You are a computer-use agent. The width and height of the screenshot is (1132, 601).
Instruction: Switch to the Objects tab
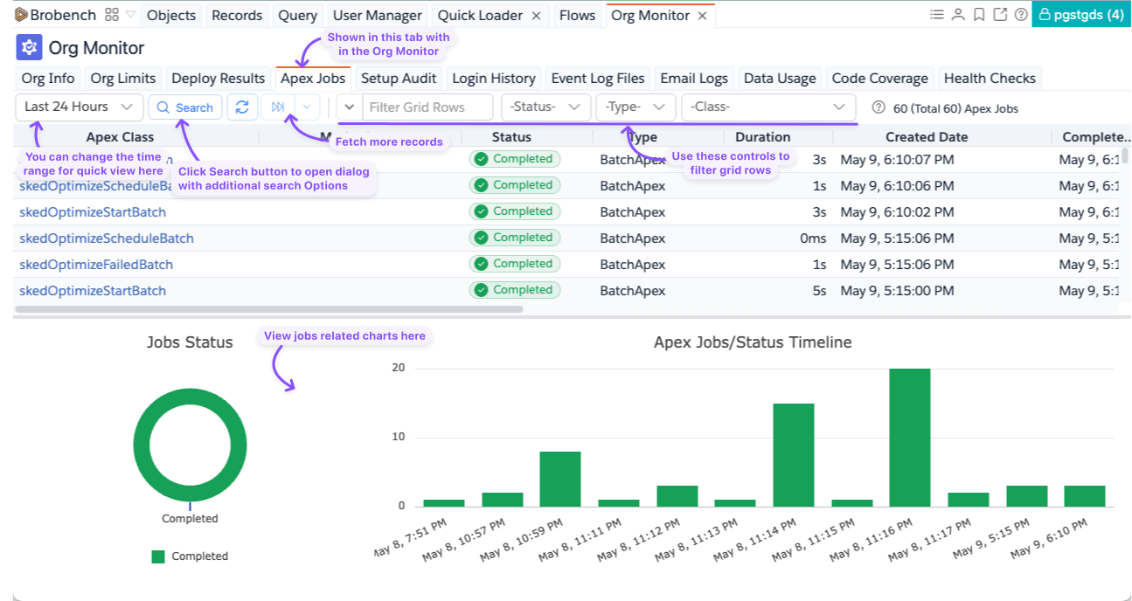(x=171, y=16)
